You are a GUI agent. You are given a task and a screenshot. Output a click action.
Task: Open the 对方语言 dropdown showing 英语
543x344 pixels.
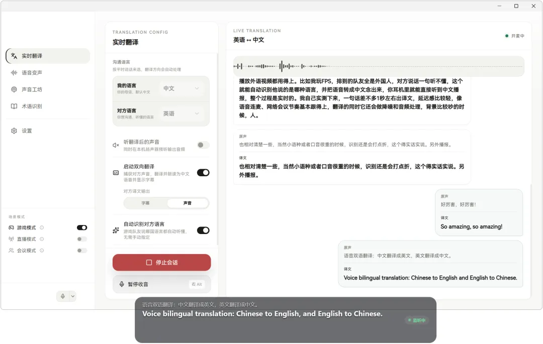pos(182,113)
